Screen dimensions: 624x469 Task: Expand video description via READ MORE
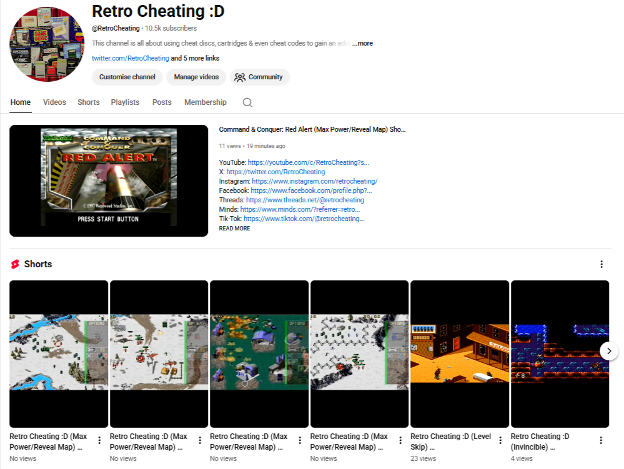[x=234, y=228]
